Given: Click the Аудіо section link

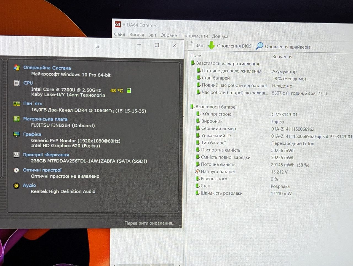Looking at the screenshot, I should click(29, 185).
